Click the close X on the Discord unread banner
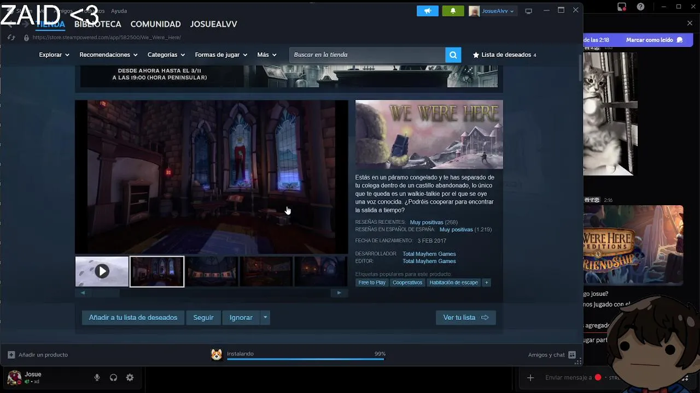This screenshot has height=393, width=700. (x=690, y=23)
